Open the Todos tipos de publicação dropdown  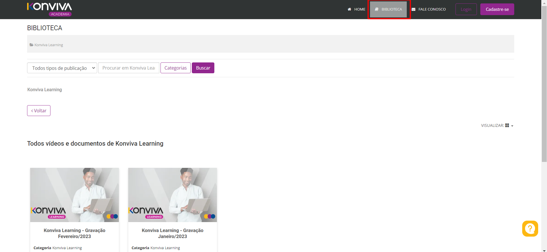pos(62,68)
